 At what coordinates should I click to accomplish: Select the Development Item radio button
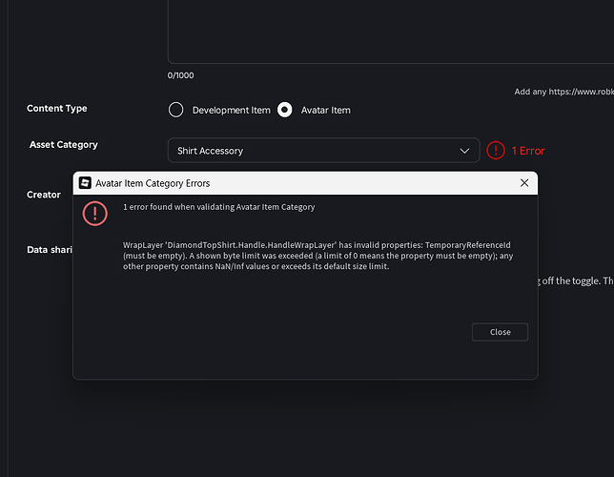175,110
